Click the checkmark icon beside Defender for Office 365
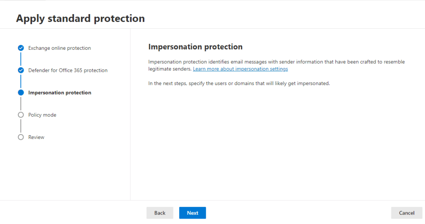Viewport: 425px width, 224px height. coord(21,70)
